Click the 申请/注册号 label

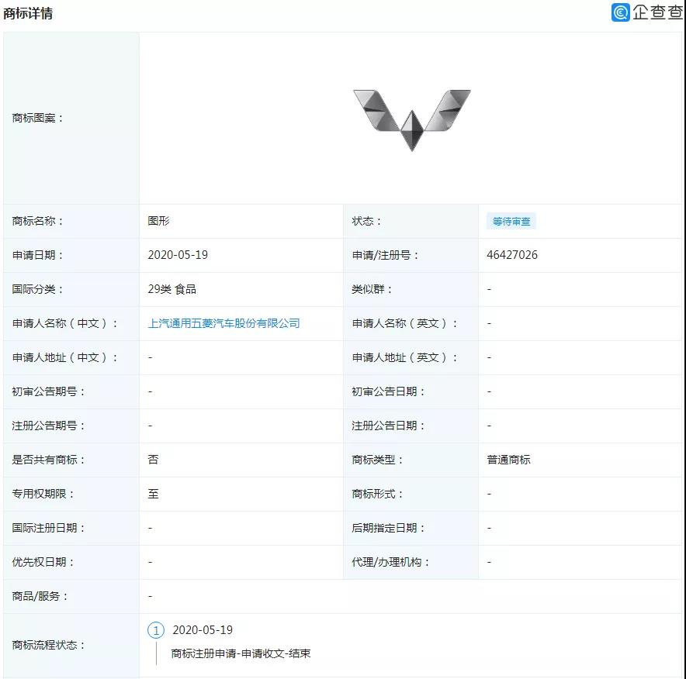(x=385, y=255)
